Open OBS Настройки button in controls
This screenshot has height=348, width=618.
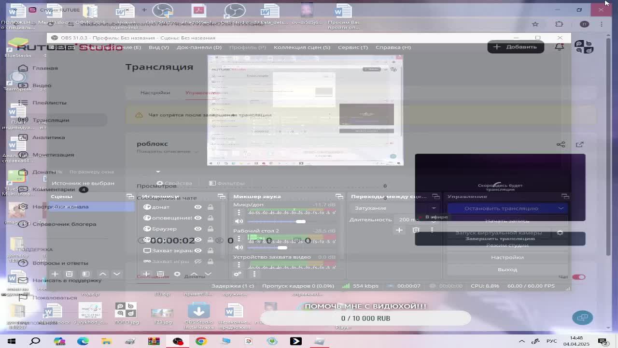pos(507,257)
